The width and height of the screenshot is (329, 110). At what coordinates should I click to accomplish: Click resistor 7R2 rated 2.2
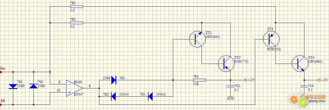[76, 23]
